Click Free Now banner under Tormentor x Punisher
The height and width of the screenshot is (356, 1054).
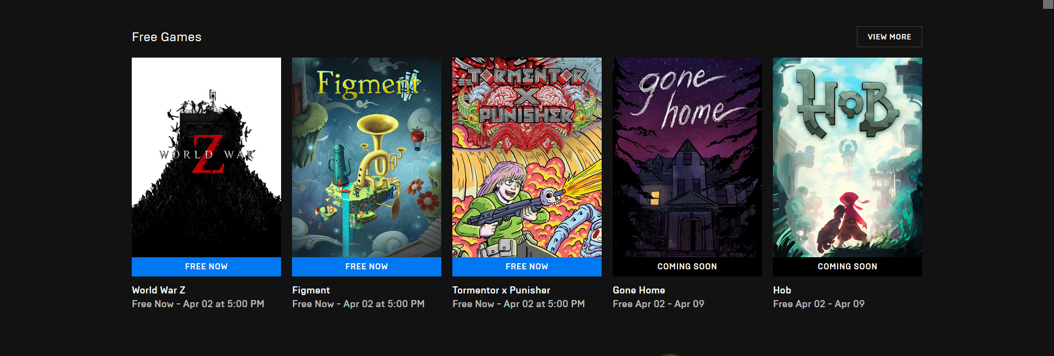click(x=527, y=267)
